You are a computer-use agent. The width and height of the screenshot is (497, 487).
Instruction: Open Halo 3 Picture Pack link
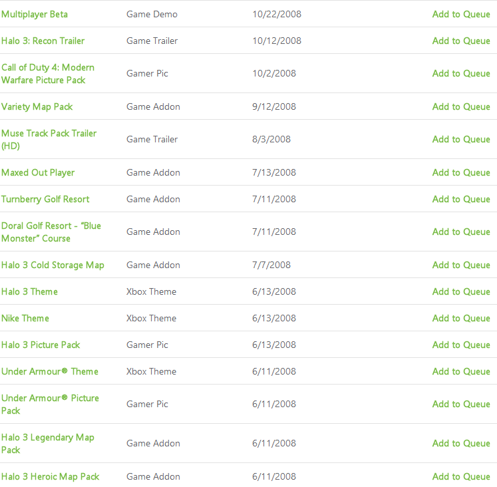click(x=41, y=345)
